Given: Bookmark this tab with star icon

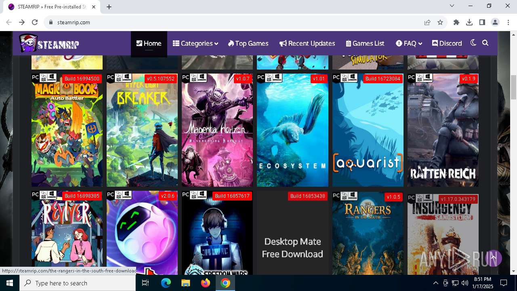Looking at the screenshot, I should click(x=440, y=22).
